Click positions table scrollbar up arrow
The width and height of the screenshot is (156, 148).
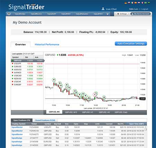click(146, 127)
